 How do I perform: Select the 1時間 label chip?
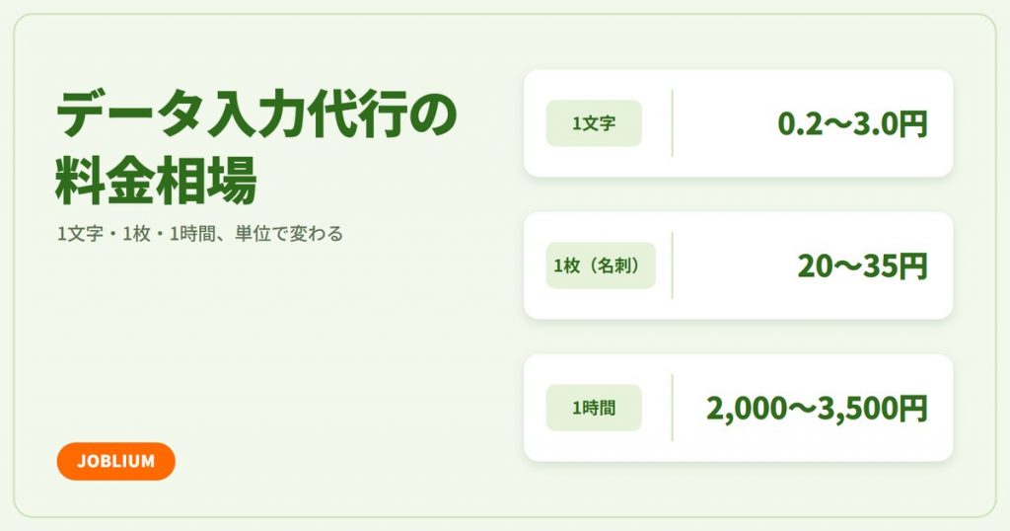pos(594,408)
